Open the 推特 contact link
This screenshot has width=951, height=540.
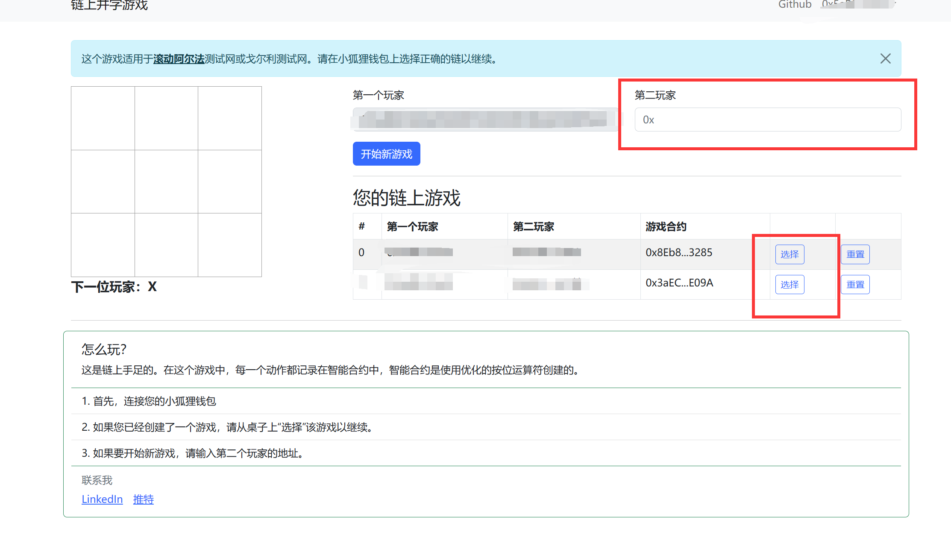(x=143, y=499)
